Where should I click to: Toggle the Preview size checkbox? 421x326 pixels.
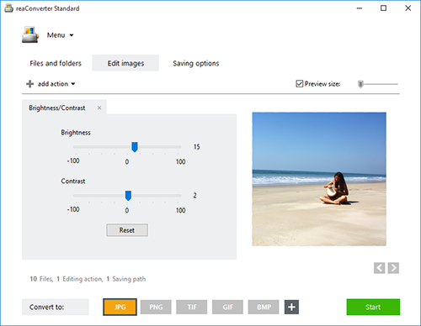click(300, 84)
